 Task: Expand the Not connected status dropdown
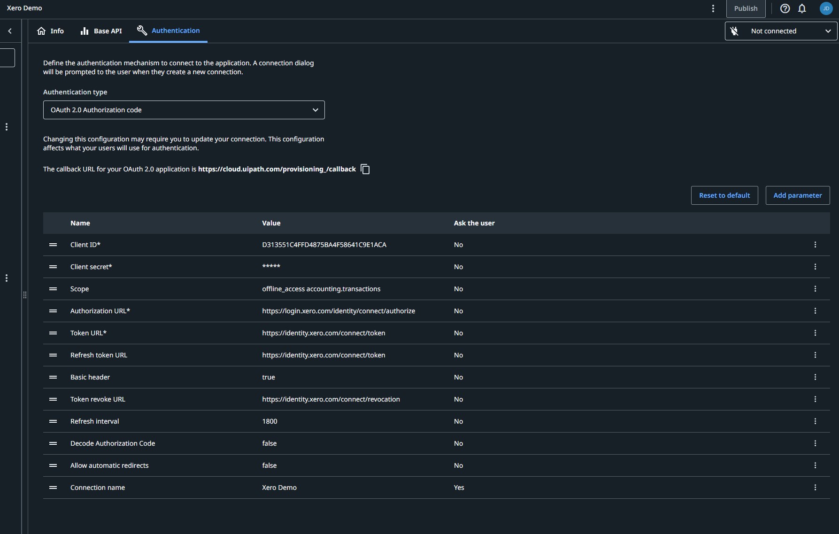coord(781,31)
